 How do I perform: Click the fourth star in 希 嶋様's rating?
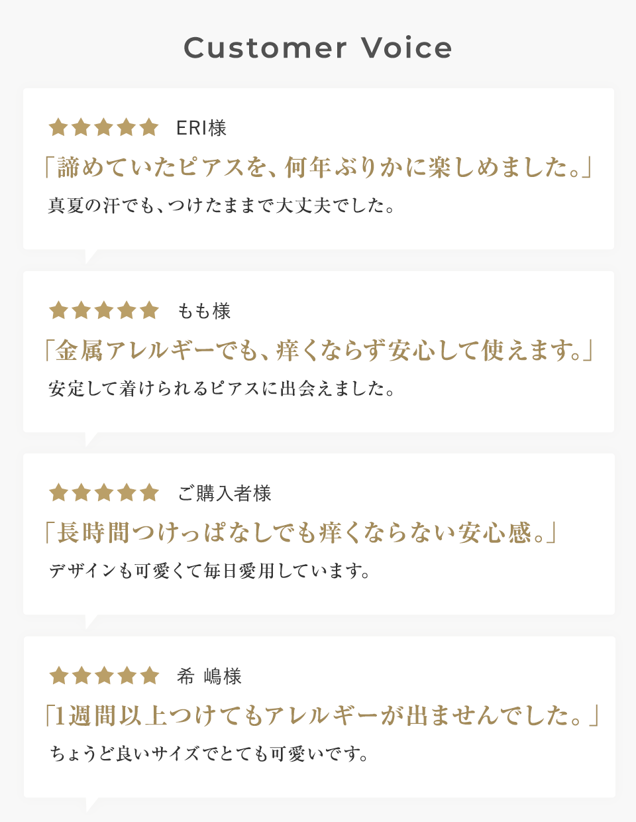pyautogui.click(x=127, y=675)
